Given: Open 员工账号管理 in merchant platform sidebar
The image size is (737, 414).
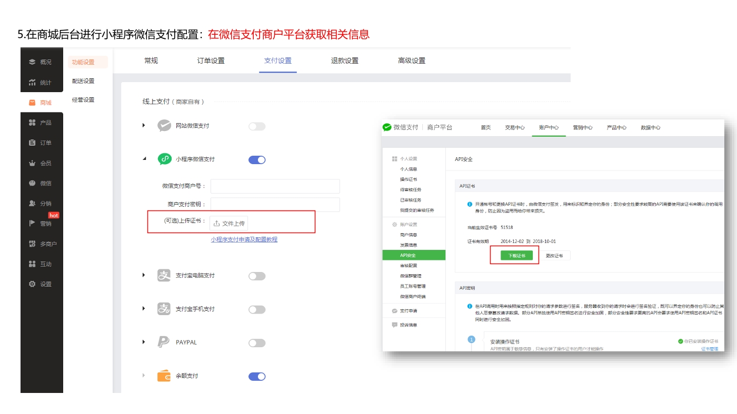Looking at the screenshot, I should pos(413,286).
